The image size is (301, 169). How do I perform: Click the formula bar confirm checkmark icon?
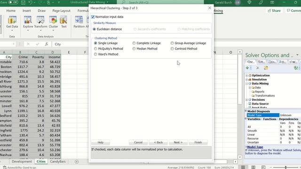click(x=38, y=44)
